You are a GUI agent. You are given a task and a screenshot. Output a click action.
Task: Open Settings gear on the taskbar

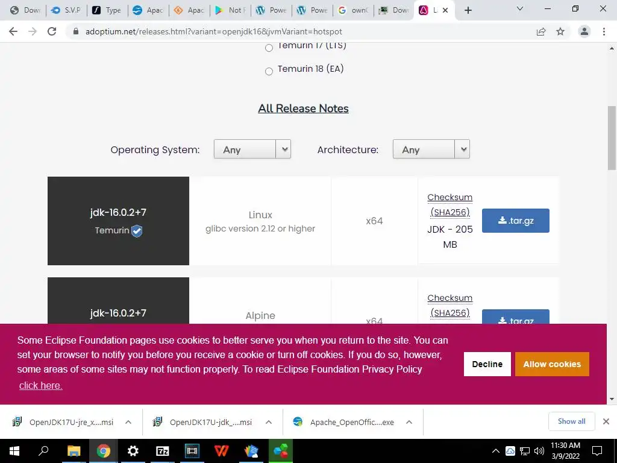tap(133, 451)
